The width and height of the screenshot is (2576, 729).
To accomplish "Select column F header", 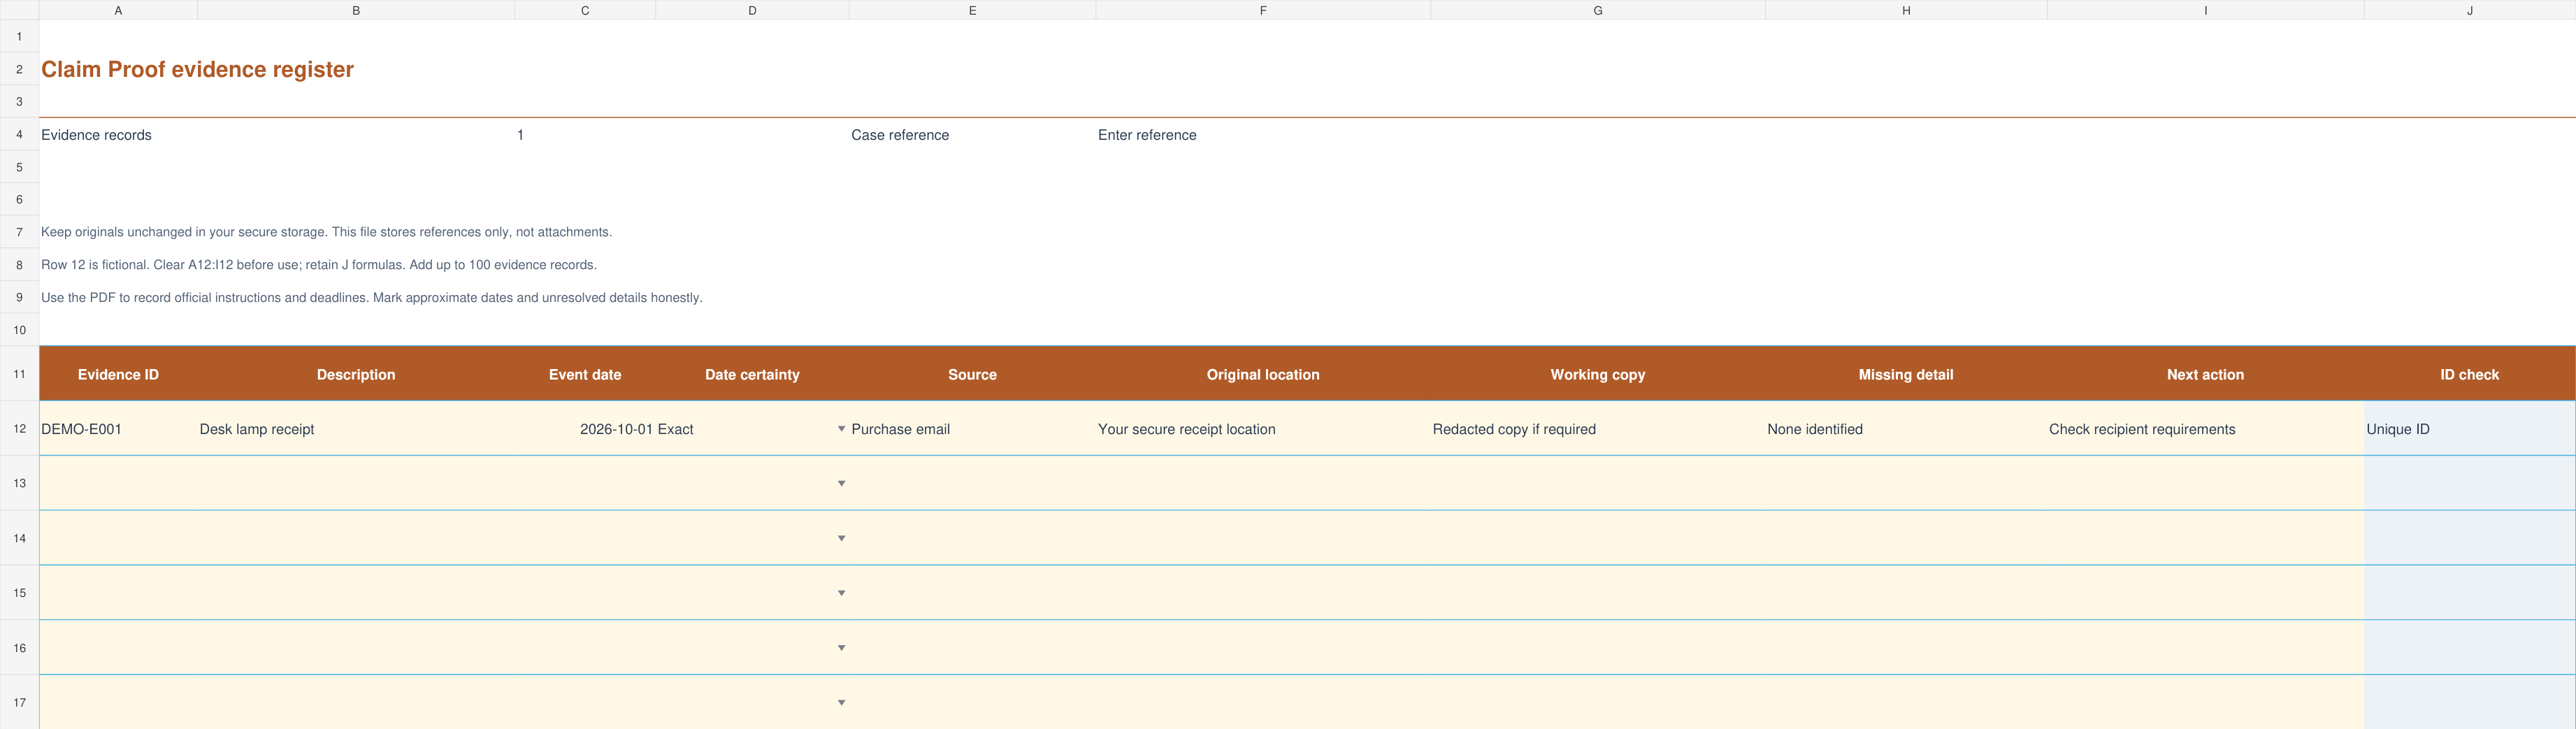I will (1263, 10).
